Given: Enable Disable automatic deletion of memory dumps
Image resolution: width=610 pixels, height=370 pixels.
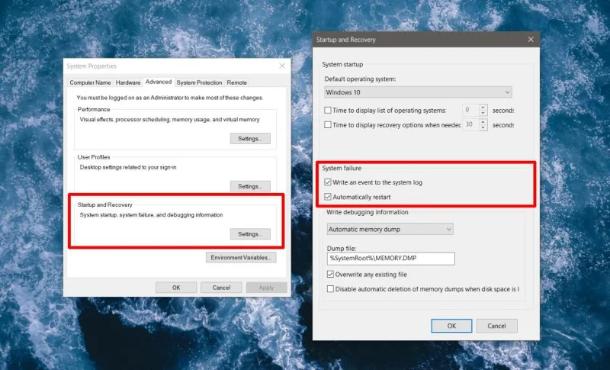Looking at the screenshot, I should pos(330,289).
